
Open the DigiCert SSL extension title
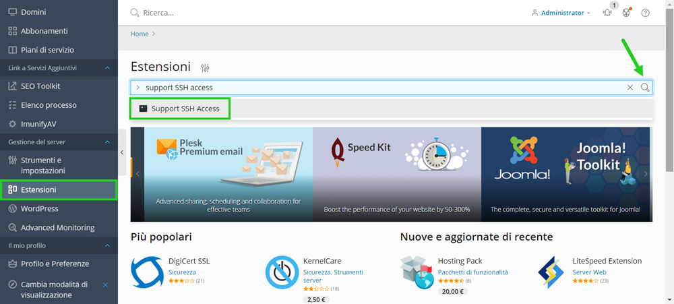coord(189,261)
